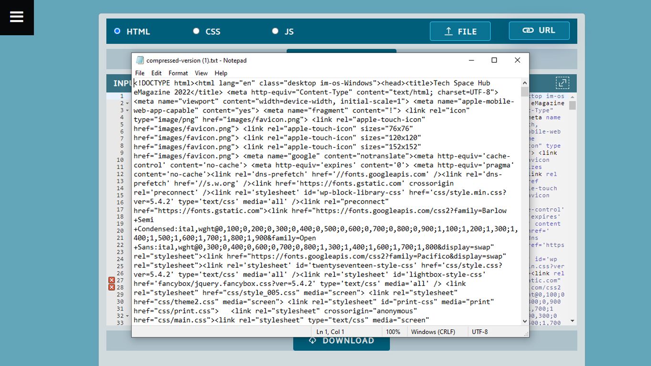Viewport: 651px width, 366px height.
Task: Open the hamburger menu on the web page
Action: (x=17, y=17)
